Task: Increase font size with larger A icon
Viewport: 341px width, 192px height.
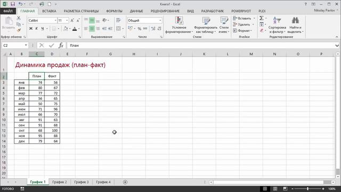Action: tap(72, 20)
